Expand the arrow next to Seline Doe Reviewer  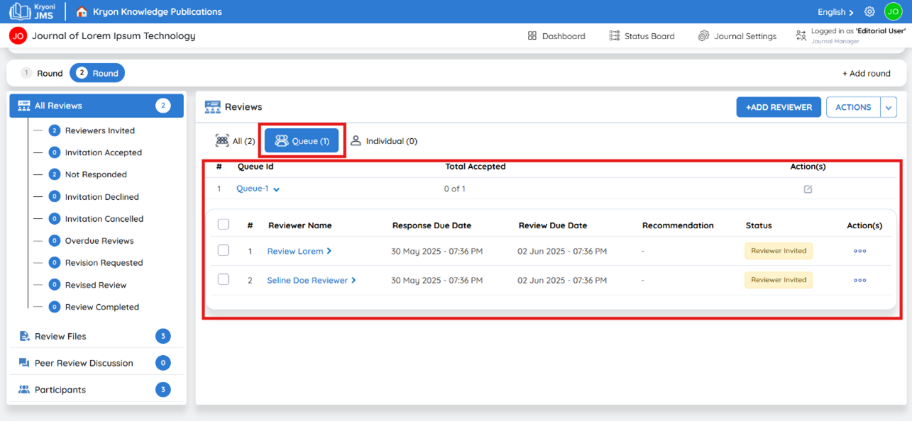[353, 280]
